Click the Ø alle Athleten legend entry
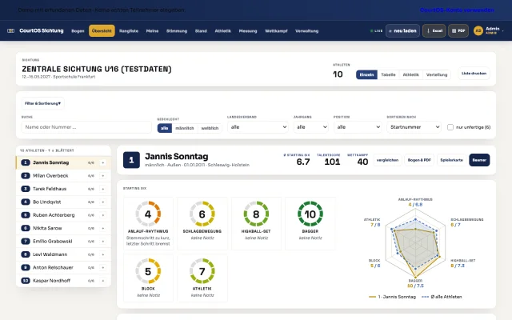The height and width of the screenshot is (320, 512). [x=442, y=297]
